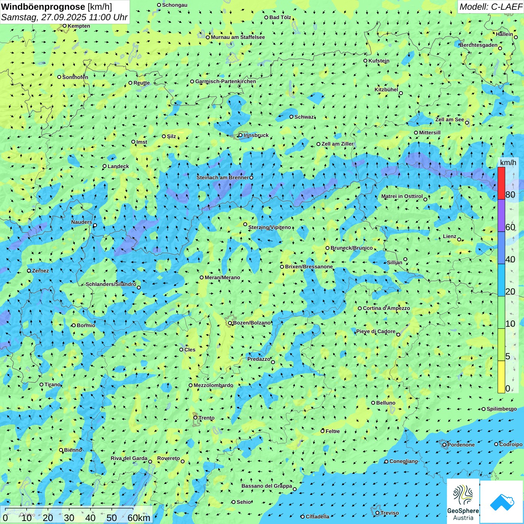Click the Matrei in Osttirol label

click(402, 196)
